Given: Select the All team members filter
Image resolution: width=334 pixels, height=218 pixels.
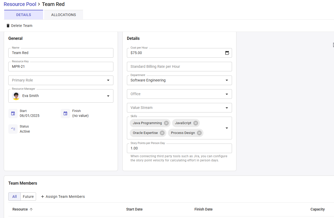Looking at the screenshot, I should [x=15, y=197].
